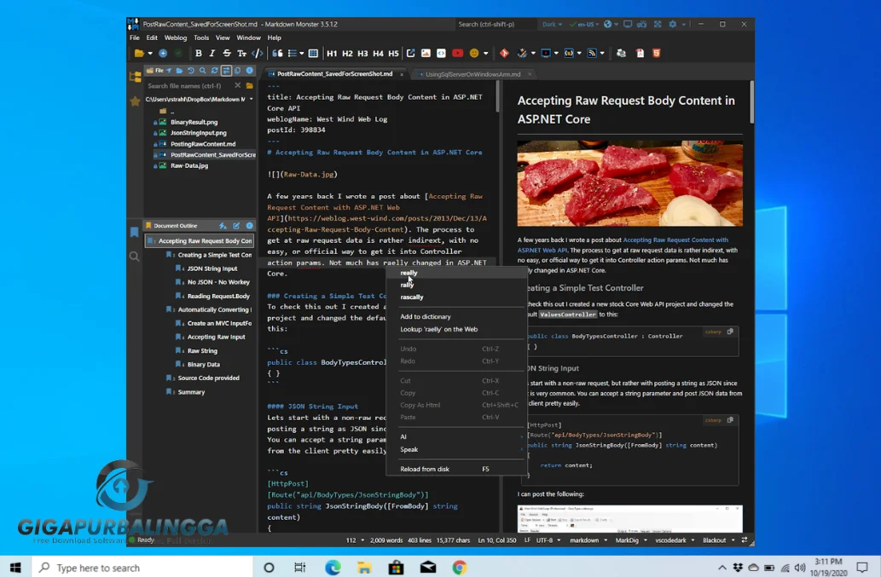Click the Search file names input field
This screenshot has height=577, width=881.
click(x=188, y=86)
